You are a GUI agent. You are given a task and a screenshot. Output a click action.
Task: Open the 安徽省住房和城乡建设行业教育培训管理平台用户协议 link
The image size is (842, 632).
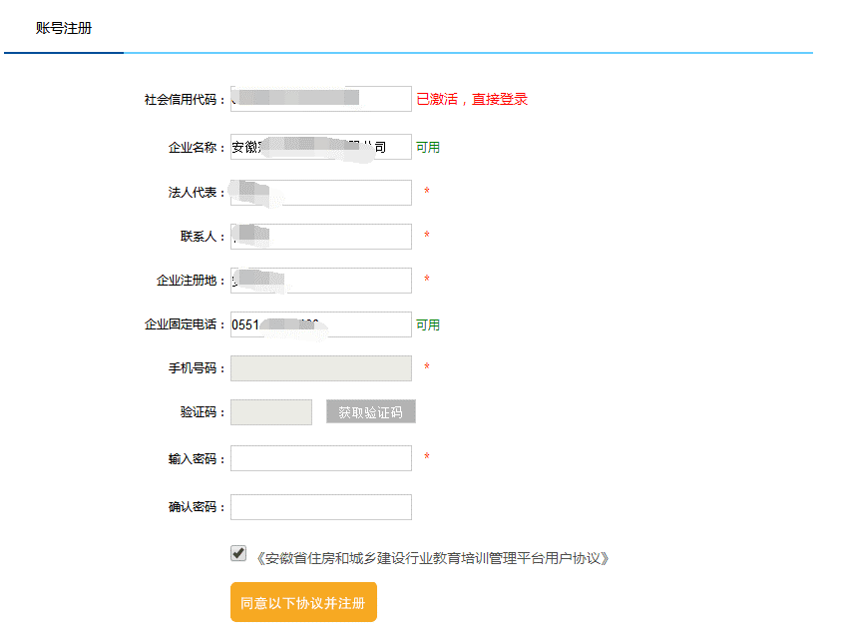(x=432, y=558)
